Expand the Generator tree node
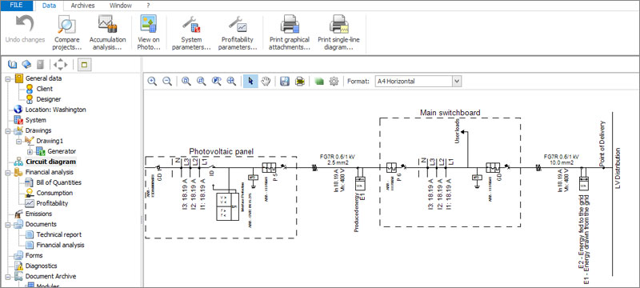The image size is (640, 288). [x=30, y=151]
